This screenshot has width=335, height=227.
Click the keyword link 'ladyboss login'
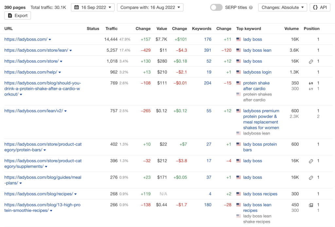257,72
